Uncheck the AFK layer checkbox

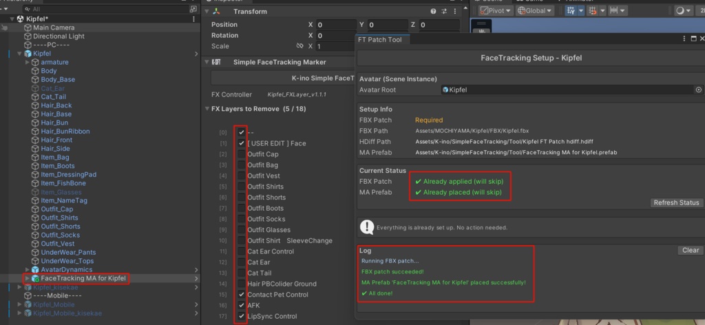(241, 305)
